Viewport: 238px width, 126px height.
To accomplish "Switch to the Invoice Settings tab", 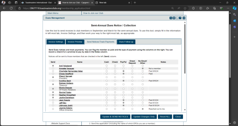I will (x=56, y=42).
